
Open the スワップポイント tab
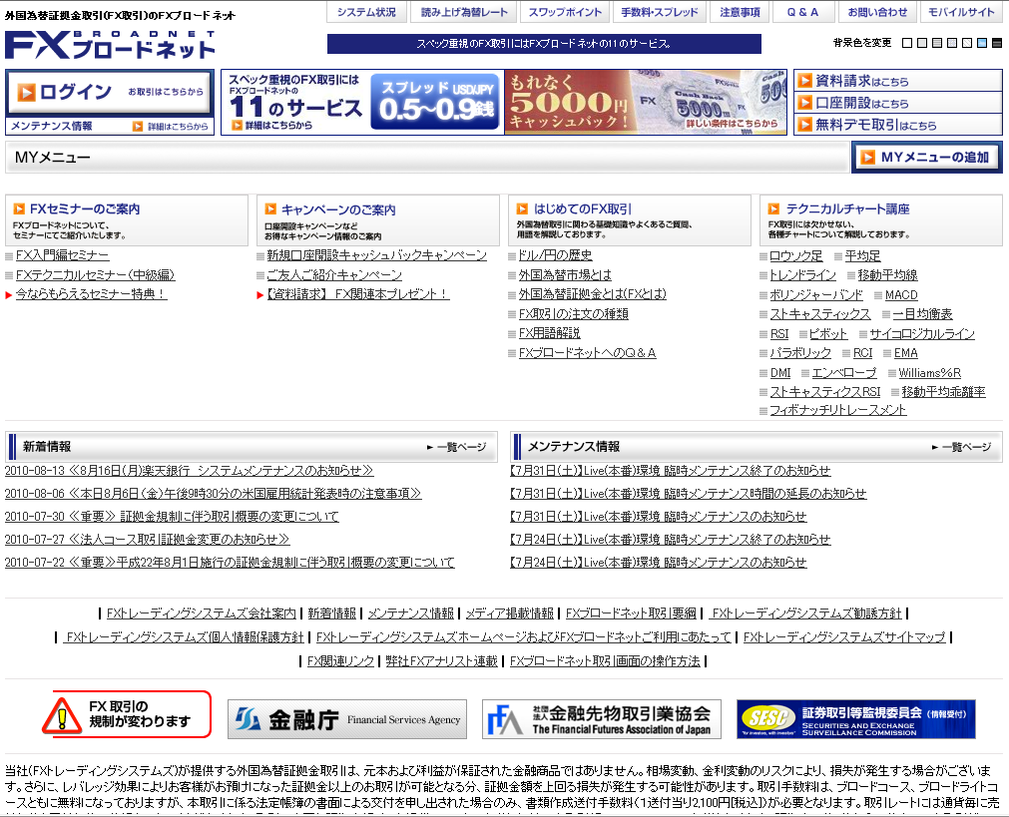565,12
